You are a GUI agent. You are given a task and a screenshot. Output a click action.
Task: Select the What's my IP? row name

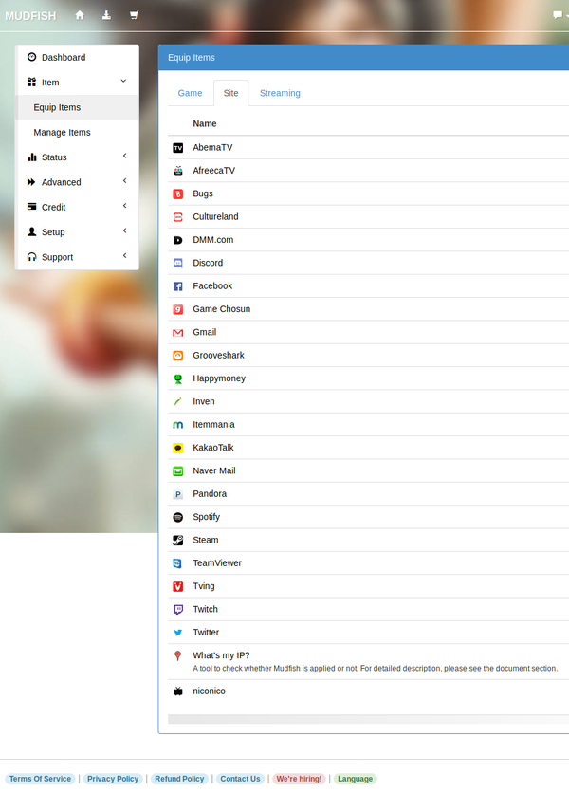coord(221,655)
